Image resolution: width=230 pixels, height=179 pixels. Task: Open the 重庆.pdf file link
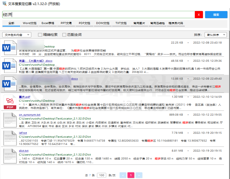[x=25, y=97]
